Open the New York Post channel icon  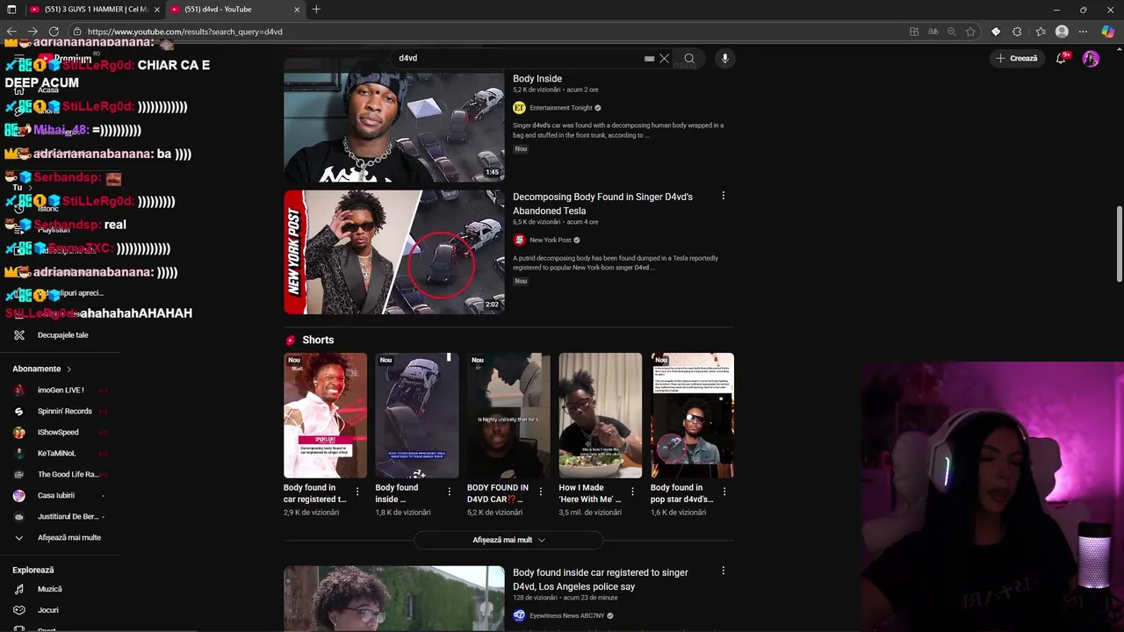click(519, 241)
